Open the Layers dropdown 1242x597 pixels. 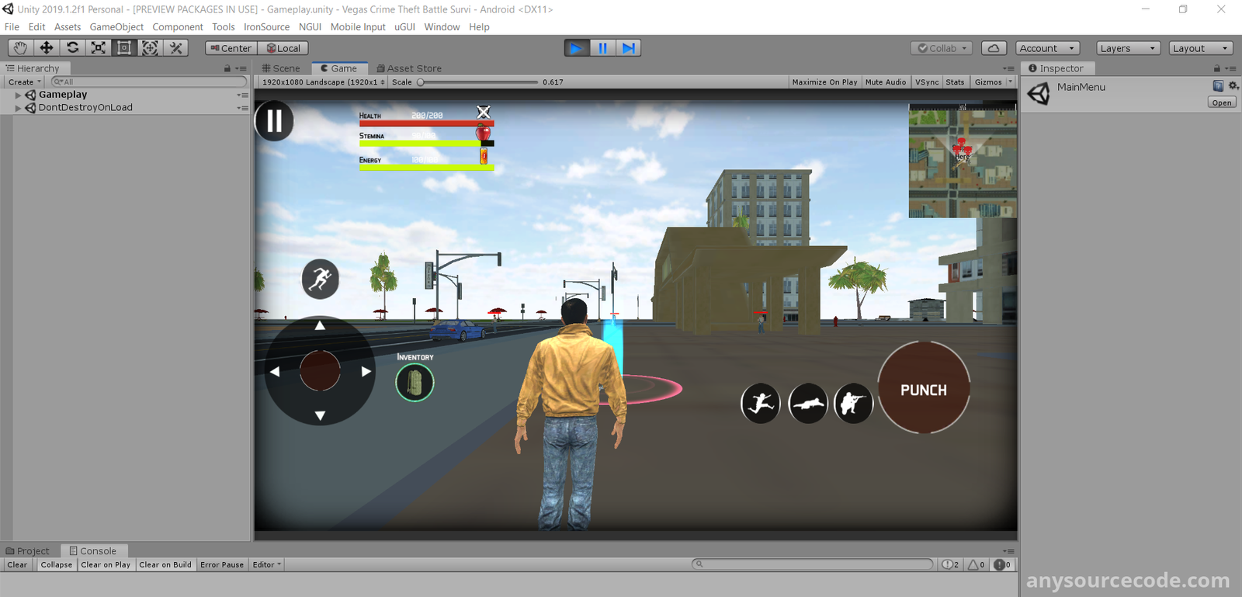1128,48
